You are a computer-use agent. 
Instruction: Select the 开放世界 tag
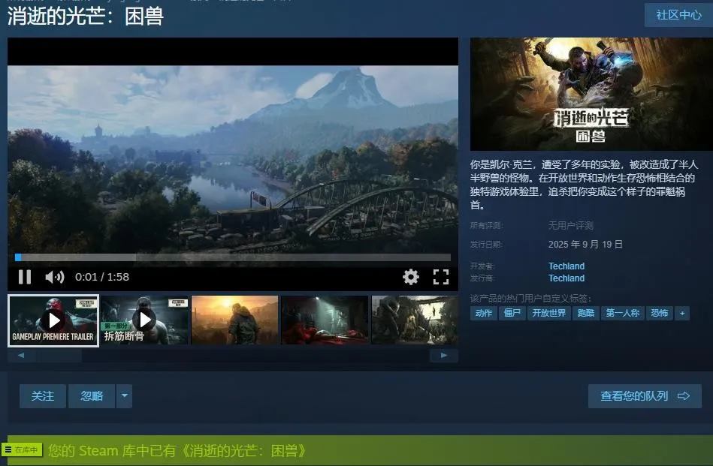[x=549, y=313]
